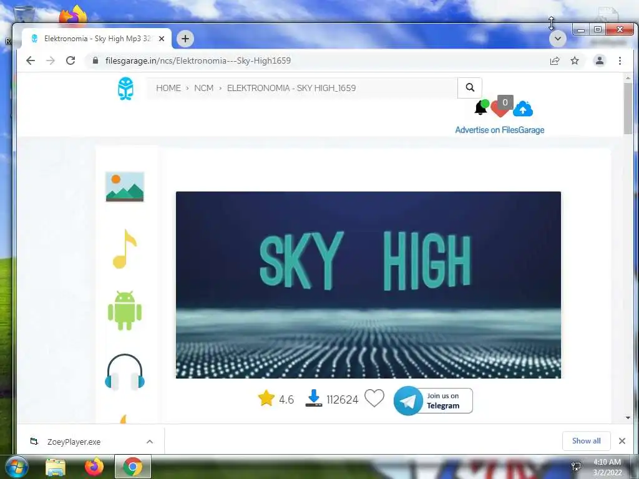Close the Elektronomia - Sky High tab
Screen dimensions: 639x479
tap(162, 39)
